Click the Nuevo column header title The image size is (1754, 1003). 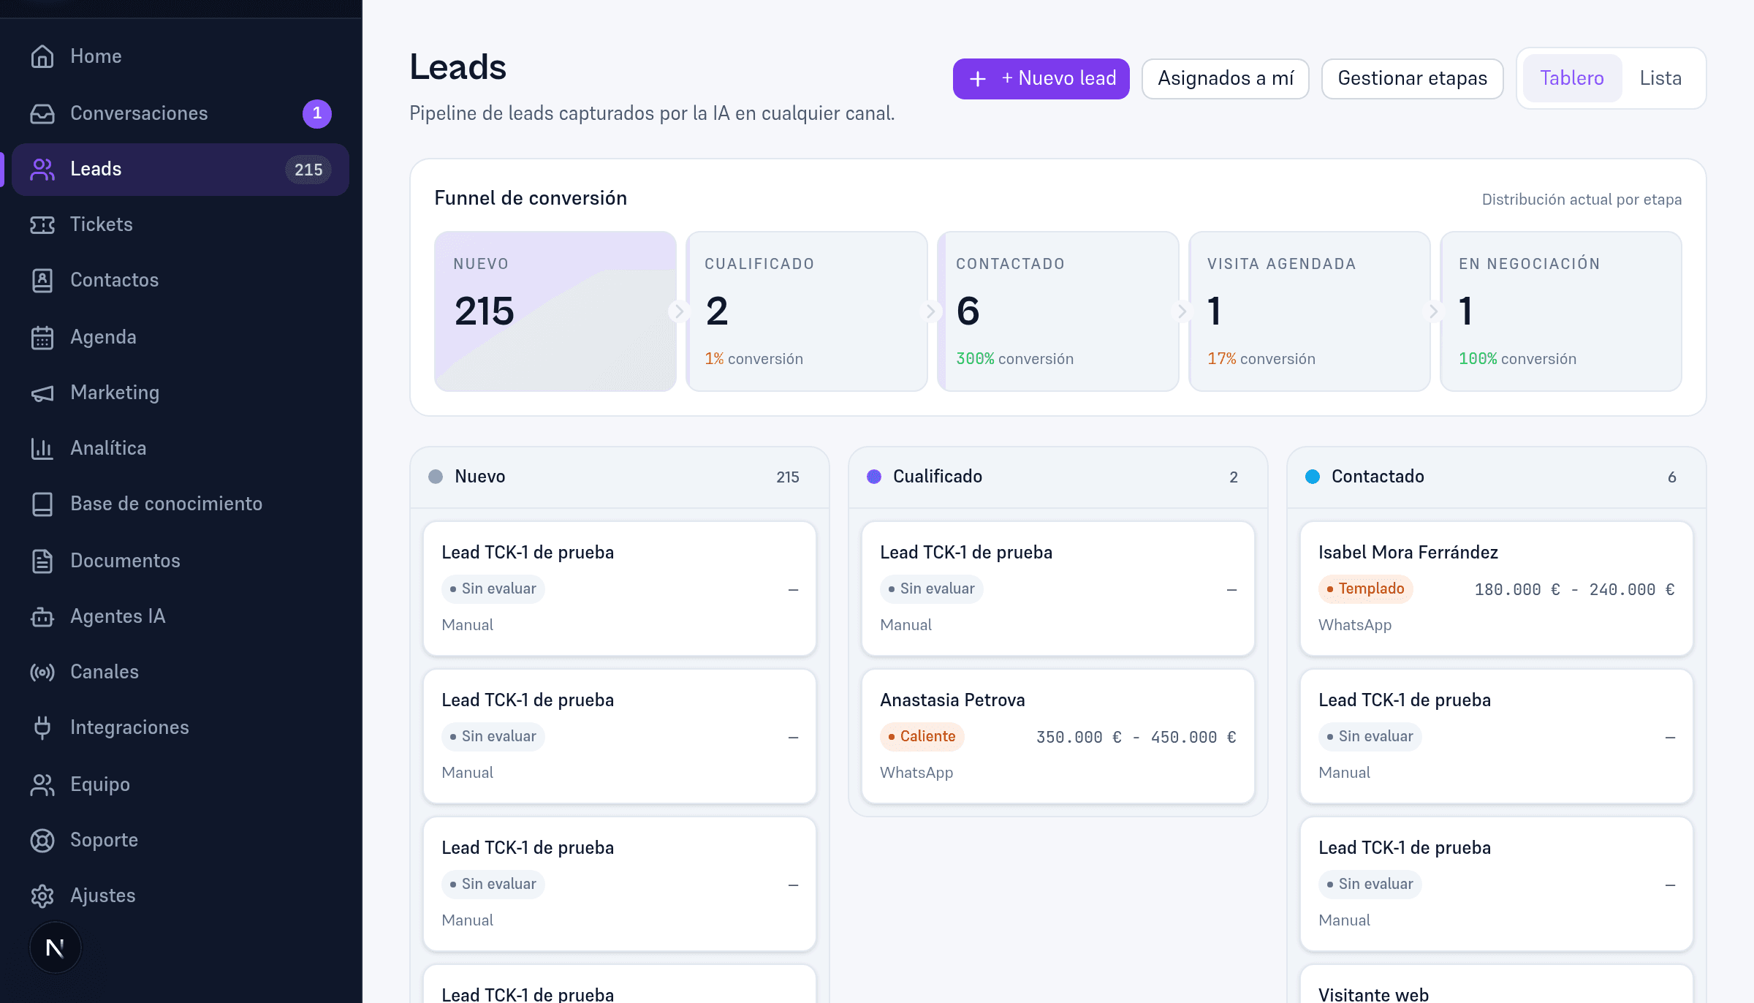coord(480,477)
